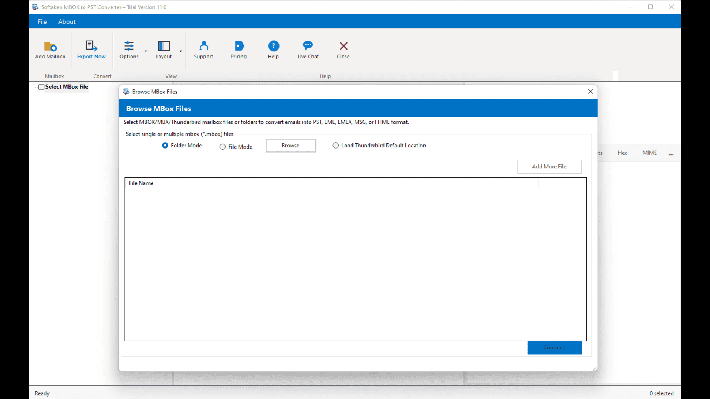Click the red Close toolbar icon
The width and height of the screenshot is (710, 399).
(344, 46)
